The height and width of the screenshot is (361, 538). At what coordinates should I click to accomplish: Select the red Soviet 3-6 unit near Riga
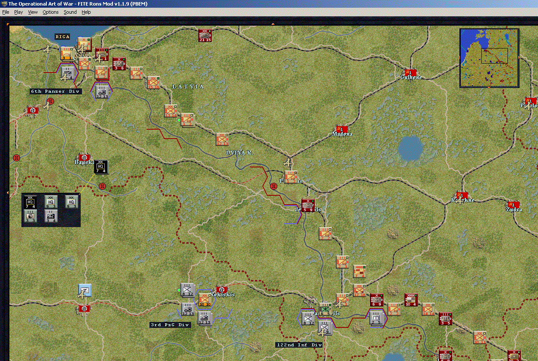point(119,64)
